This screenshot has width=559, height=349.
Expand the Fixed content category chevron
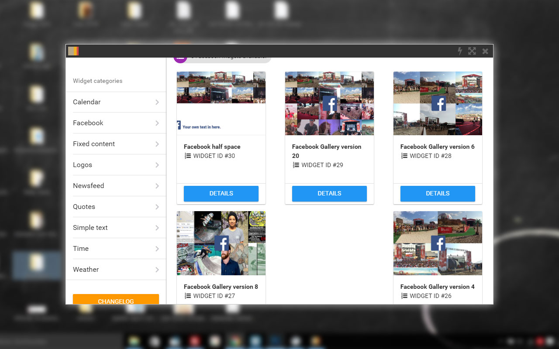coord(157,144)
